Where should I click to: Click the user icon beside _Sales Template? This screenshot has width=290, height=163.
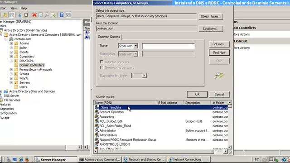point(97,107)
